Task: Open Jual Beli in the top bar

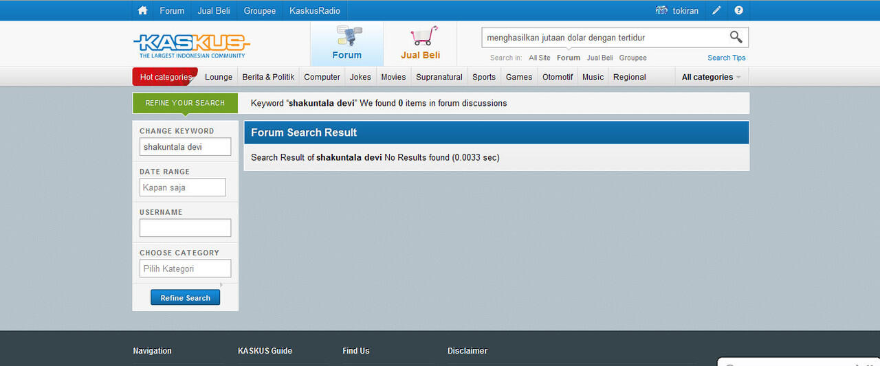Action: click(x=214, y=10)
